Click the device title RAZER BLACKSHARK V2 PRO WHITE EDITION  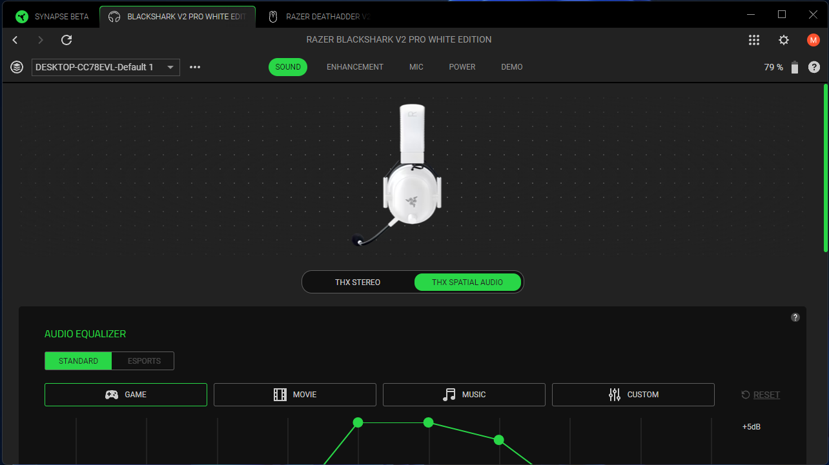click(399, 40)
